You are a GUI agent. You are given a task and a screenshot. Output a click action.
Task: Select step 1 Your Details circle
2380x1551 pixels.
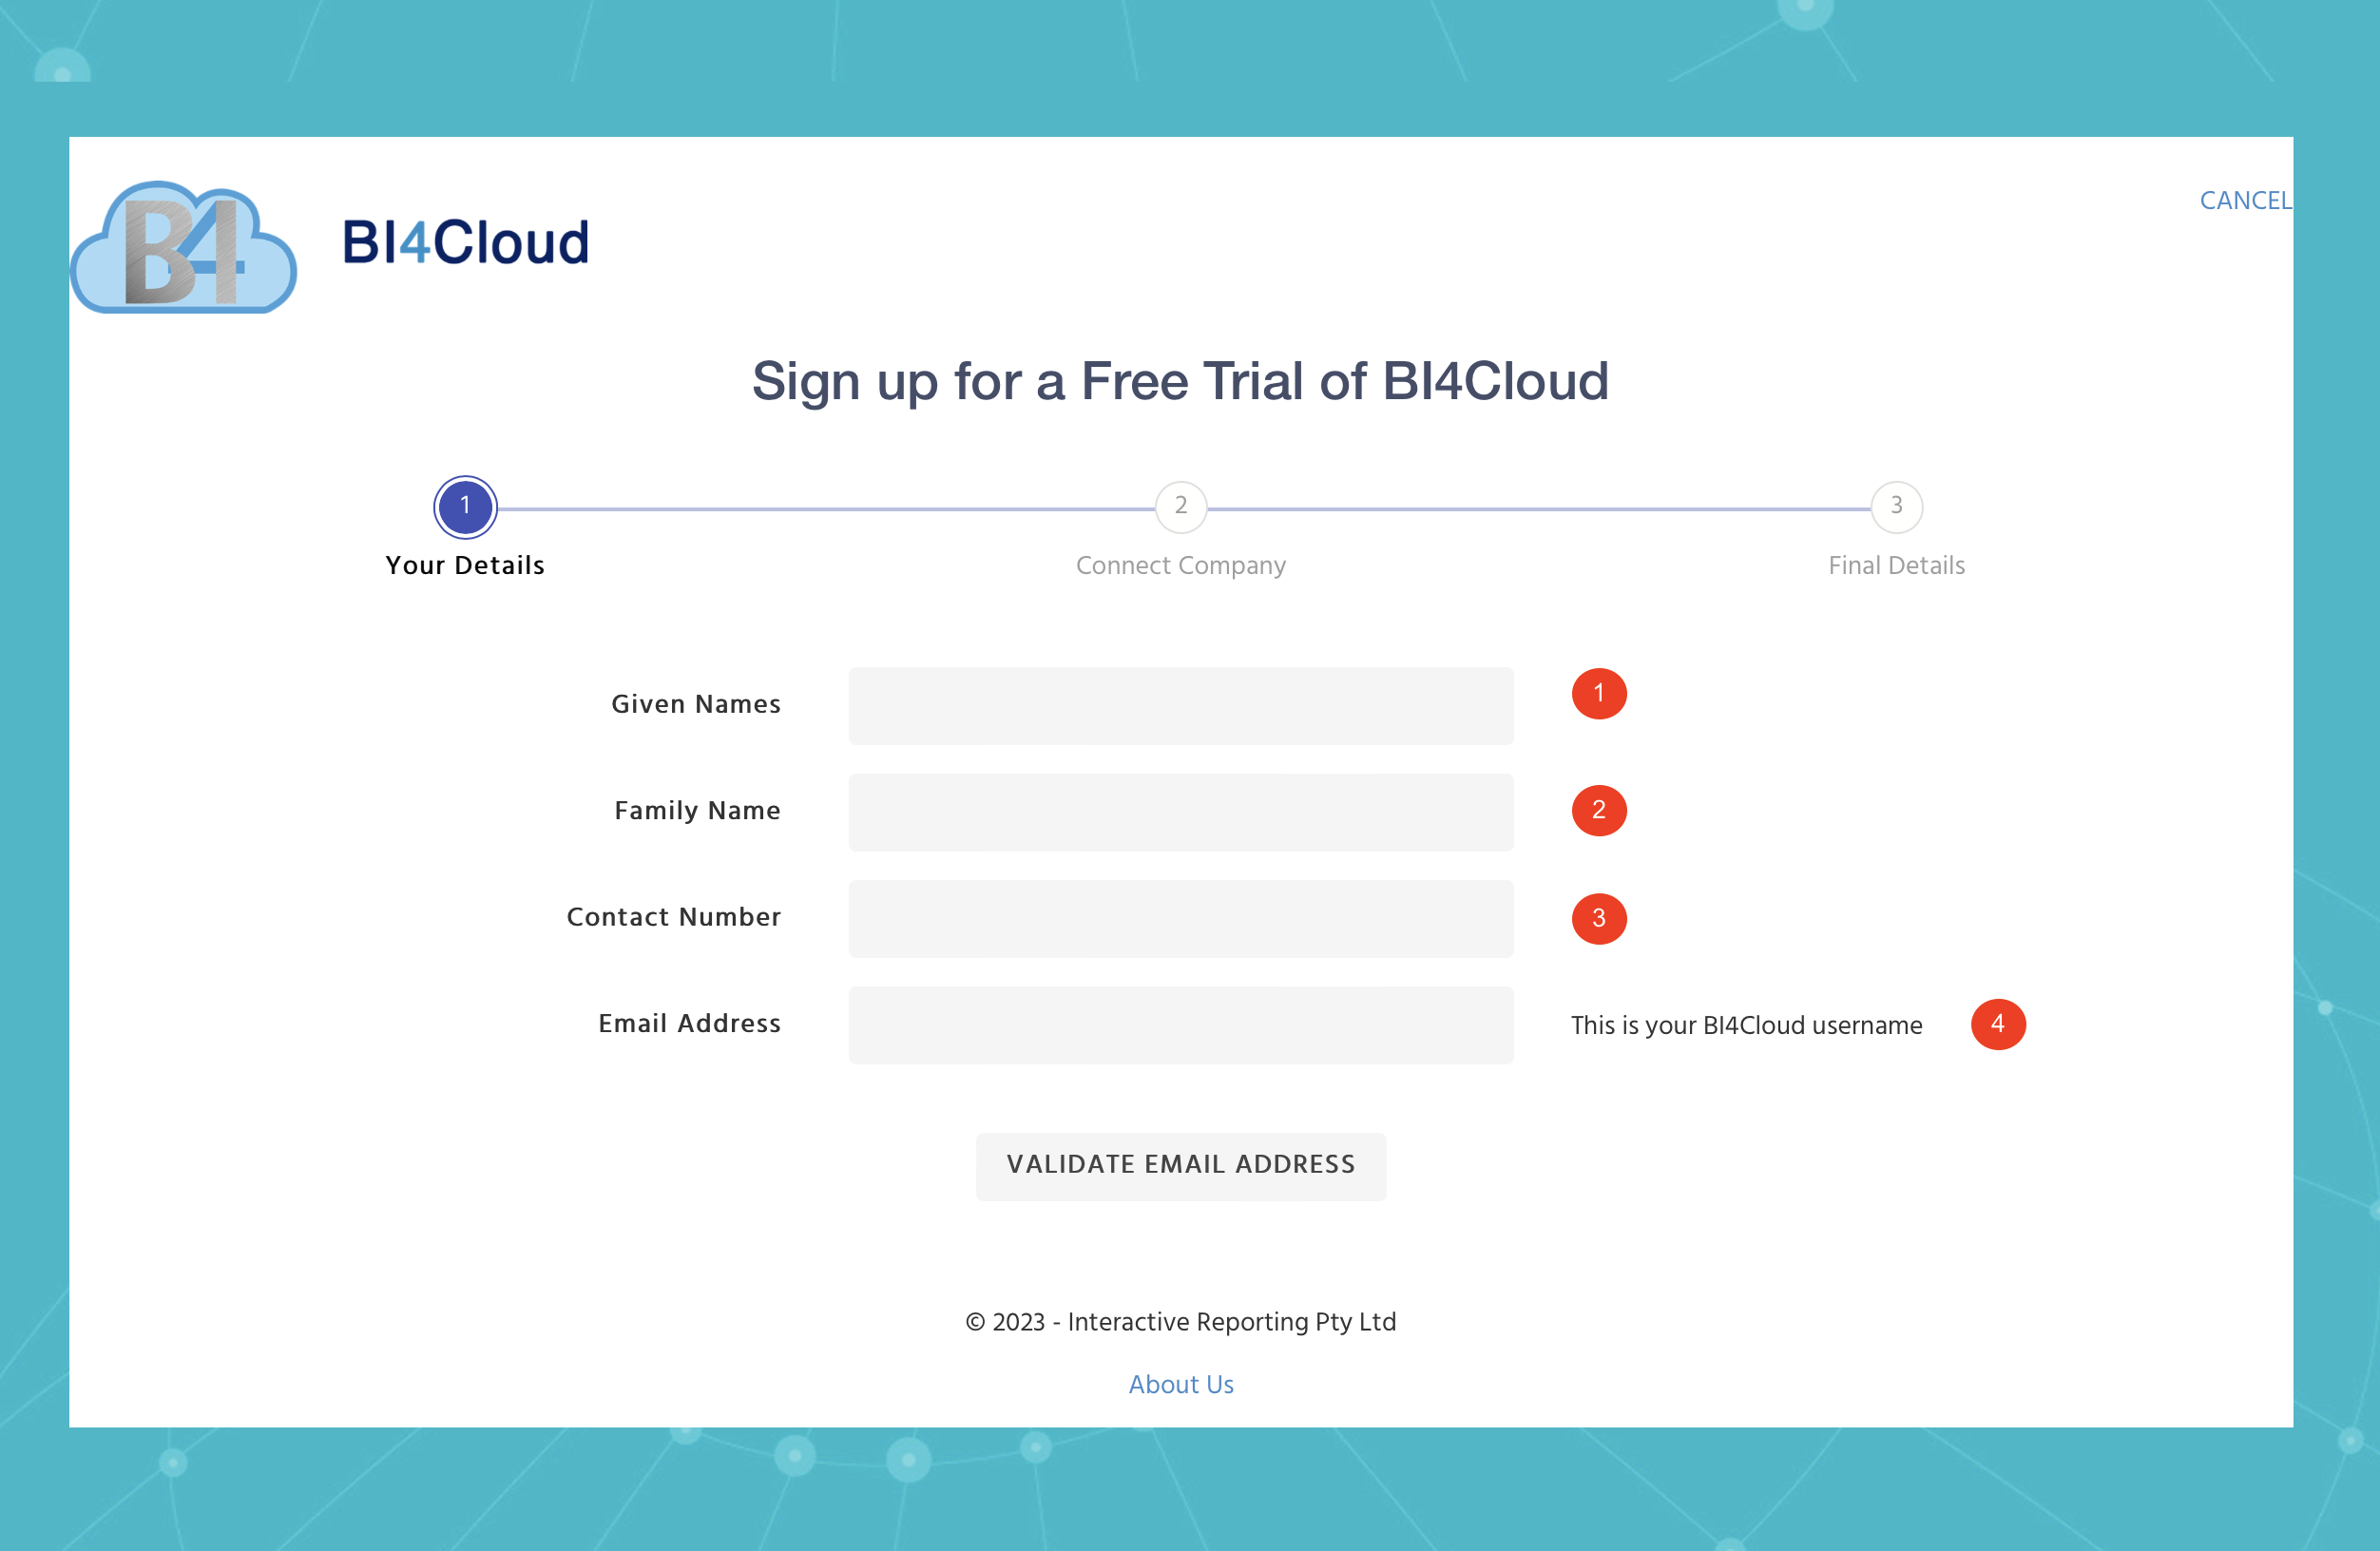465,506
